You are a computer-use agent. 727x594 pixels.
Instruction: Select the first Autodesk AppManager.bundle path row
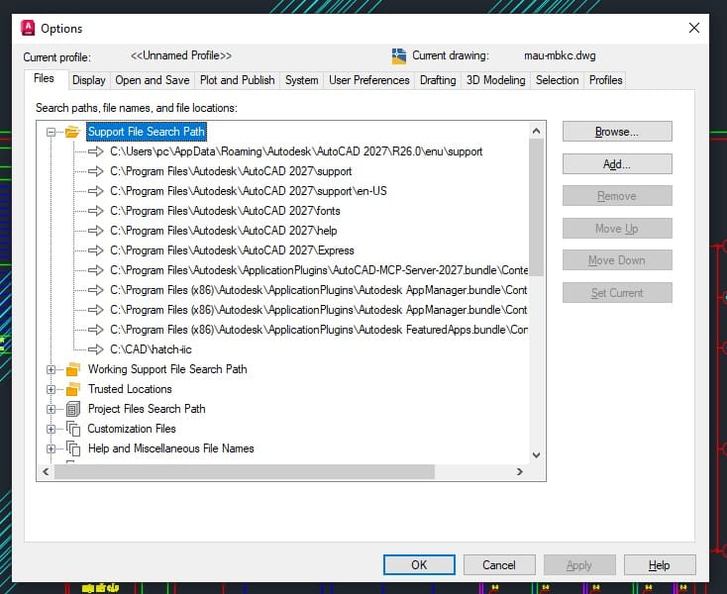pyautogui.click(x=319, y=290)
